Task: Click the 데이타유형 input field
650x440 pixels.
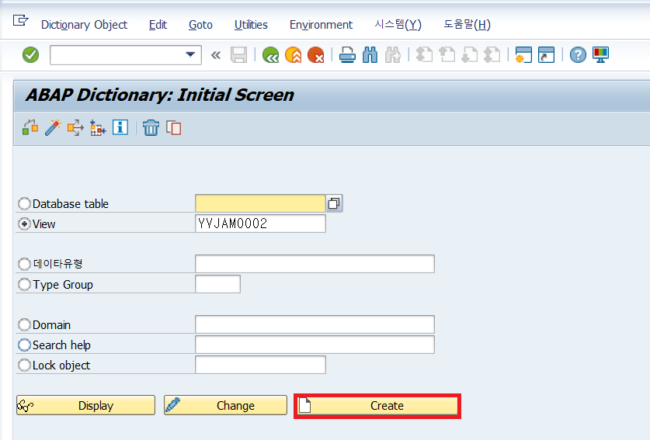Action: (x=315, y=264)
